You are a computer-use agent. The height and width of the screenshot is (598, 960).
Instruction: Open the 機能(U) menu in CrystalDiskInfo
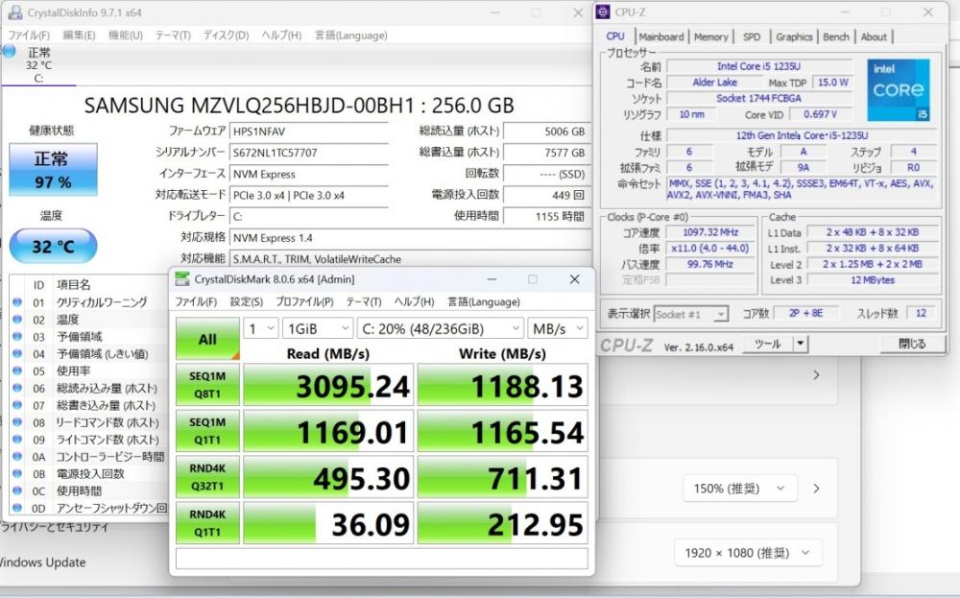(125, 36)
